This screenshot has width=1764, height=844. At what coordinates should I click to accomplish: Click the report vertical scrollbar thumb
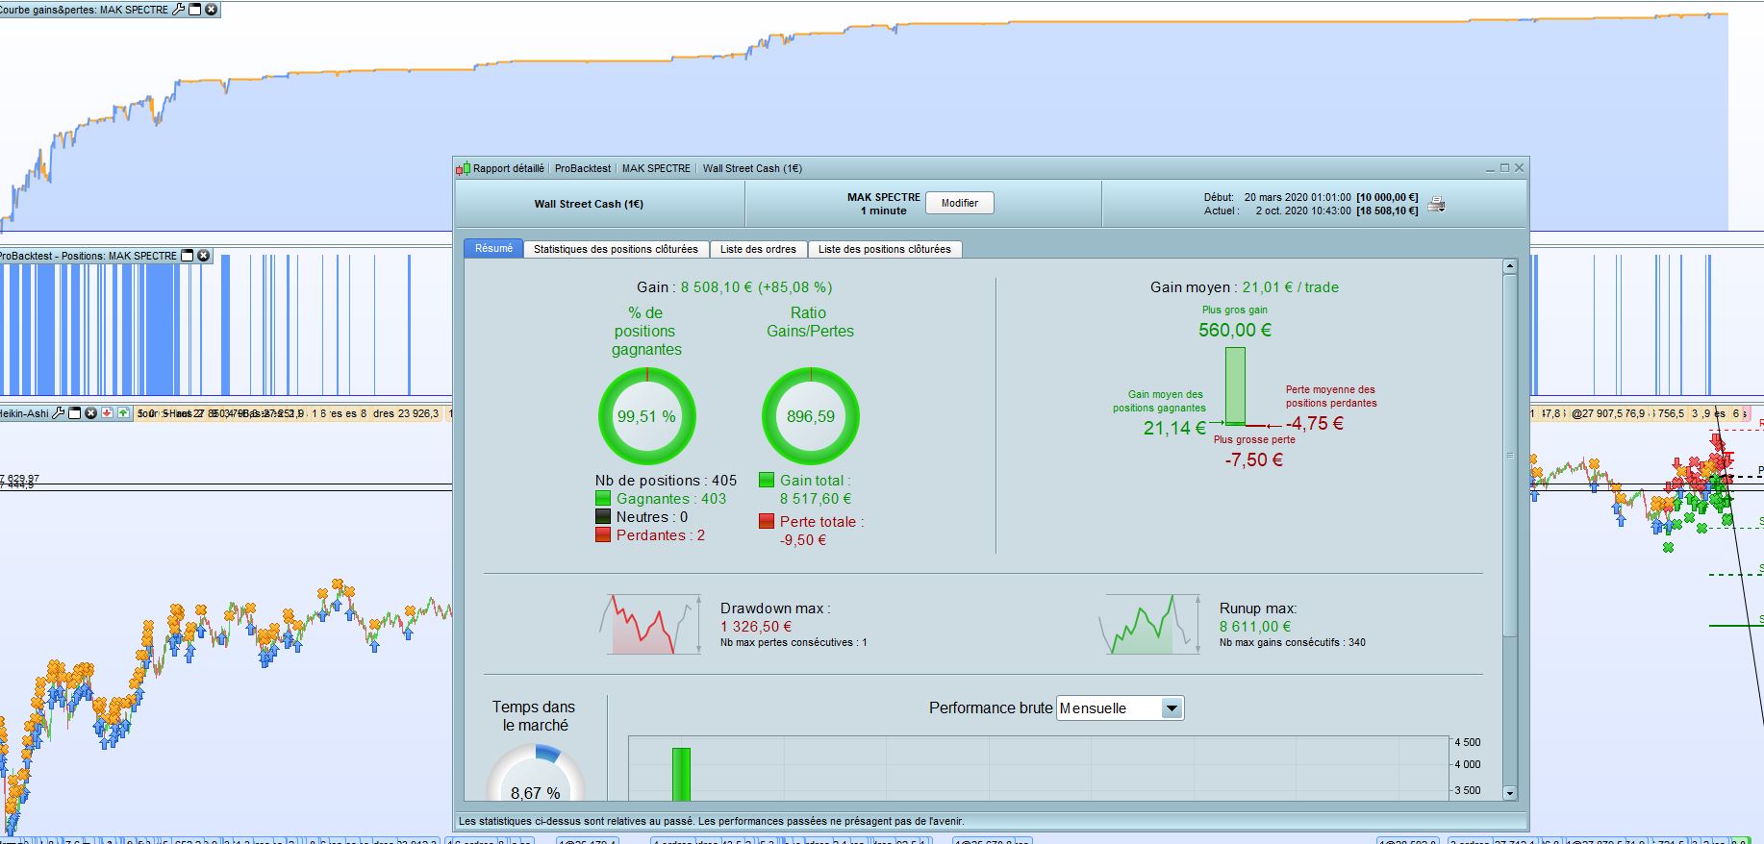coord(1509,455)
